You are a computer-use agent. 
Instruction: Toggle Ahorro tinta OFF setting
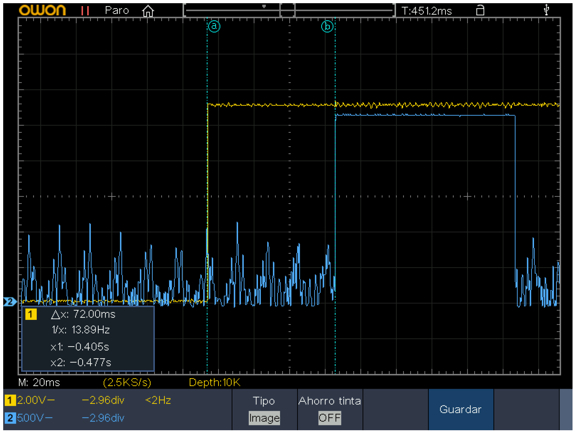pyautogui.click(x=330, y=417)
